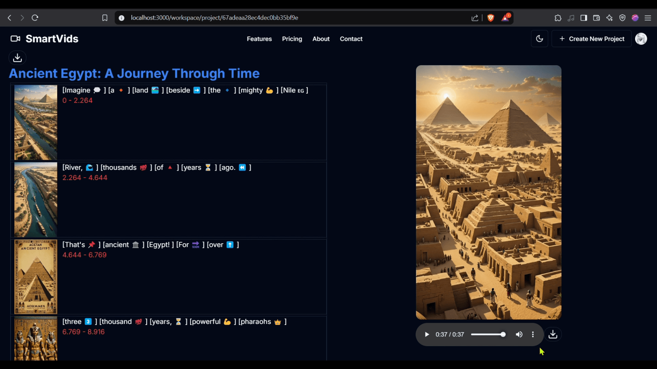Image resolution: width=657 pixels, height=369 pixels.
Task: Click timestamp 6.769 - 8.916
Action: point(84,332)
